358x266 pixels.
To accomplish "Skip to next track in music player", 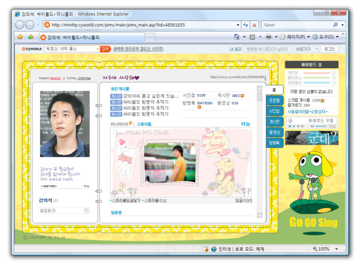I will (303, 126).
